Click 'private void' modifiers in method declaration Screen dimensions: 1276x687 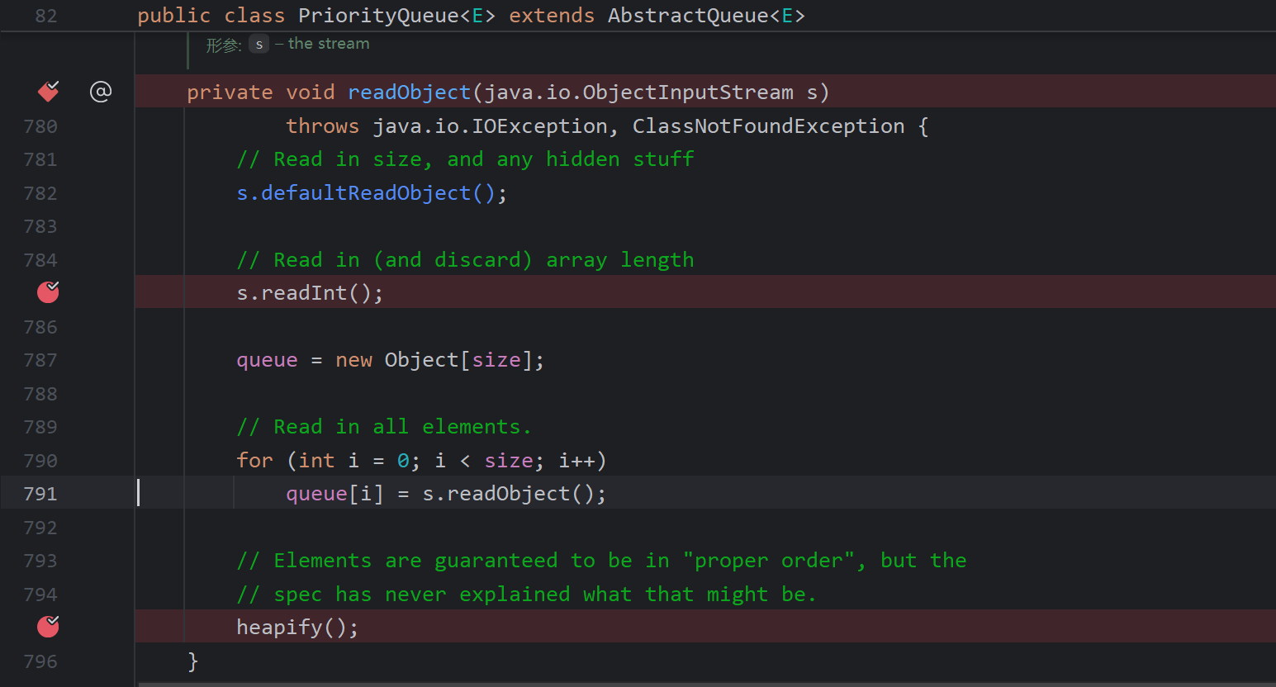[260, 92]
